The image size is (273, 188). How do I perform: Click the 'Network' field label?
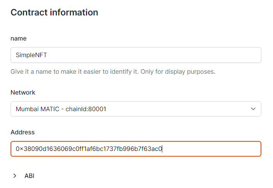point(23,93)
